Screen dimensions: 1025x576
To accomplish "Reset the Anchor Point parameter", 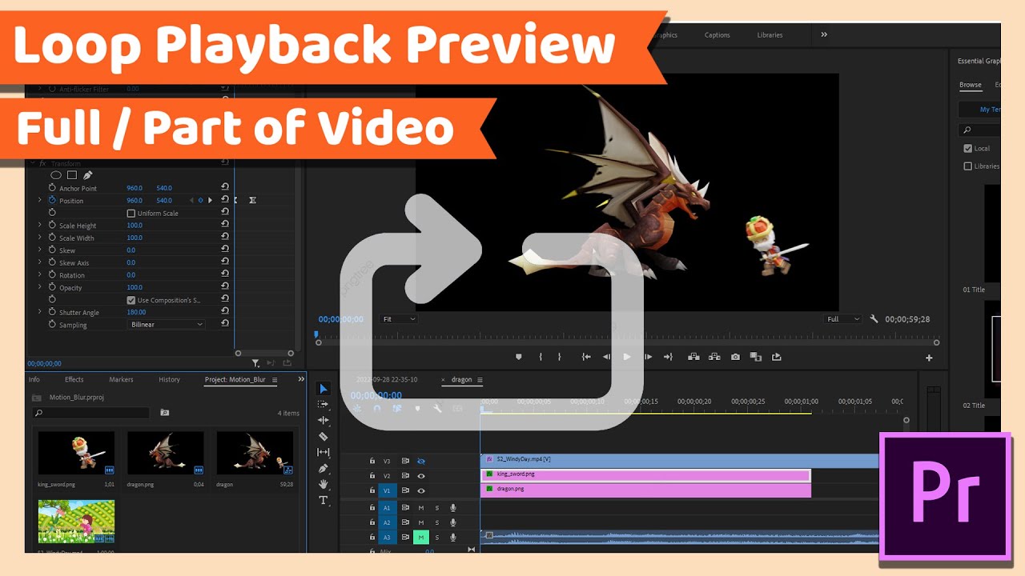I will coord(225,188).
